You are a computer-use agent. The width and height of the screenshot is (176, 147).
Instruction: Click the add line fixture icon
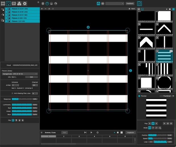3,14
